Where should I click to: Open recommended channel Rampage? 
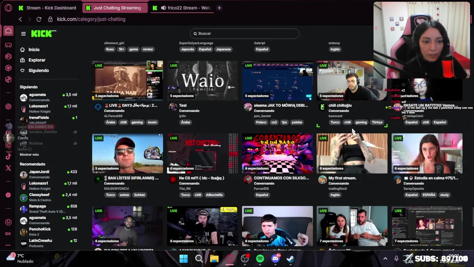48,208
